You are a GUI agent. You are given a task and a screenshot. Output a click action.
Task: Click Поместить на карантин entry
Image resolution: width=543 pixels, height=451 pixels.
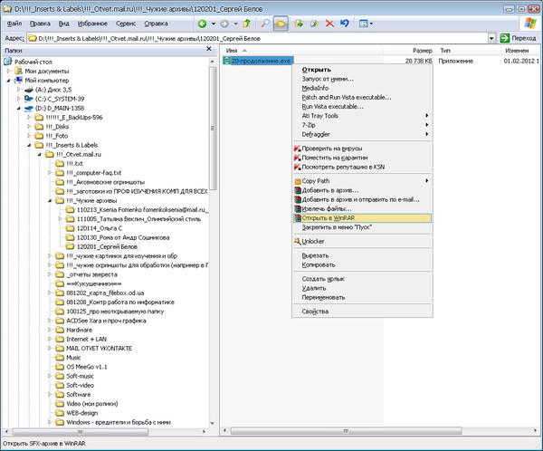pos(362,158)
